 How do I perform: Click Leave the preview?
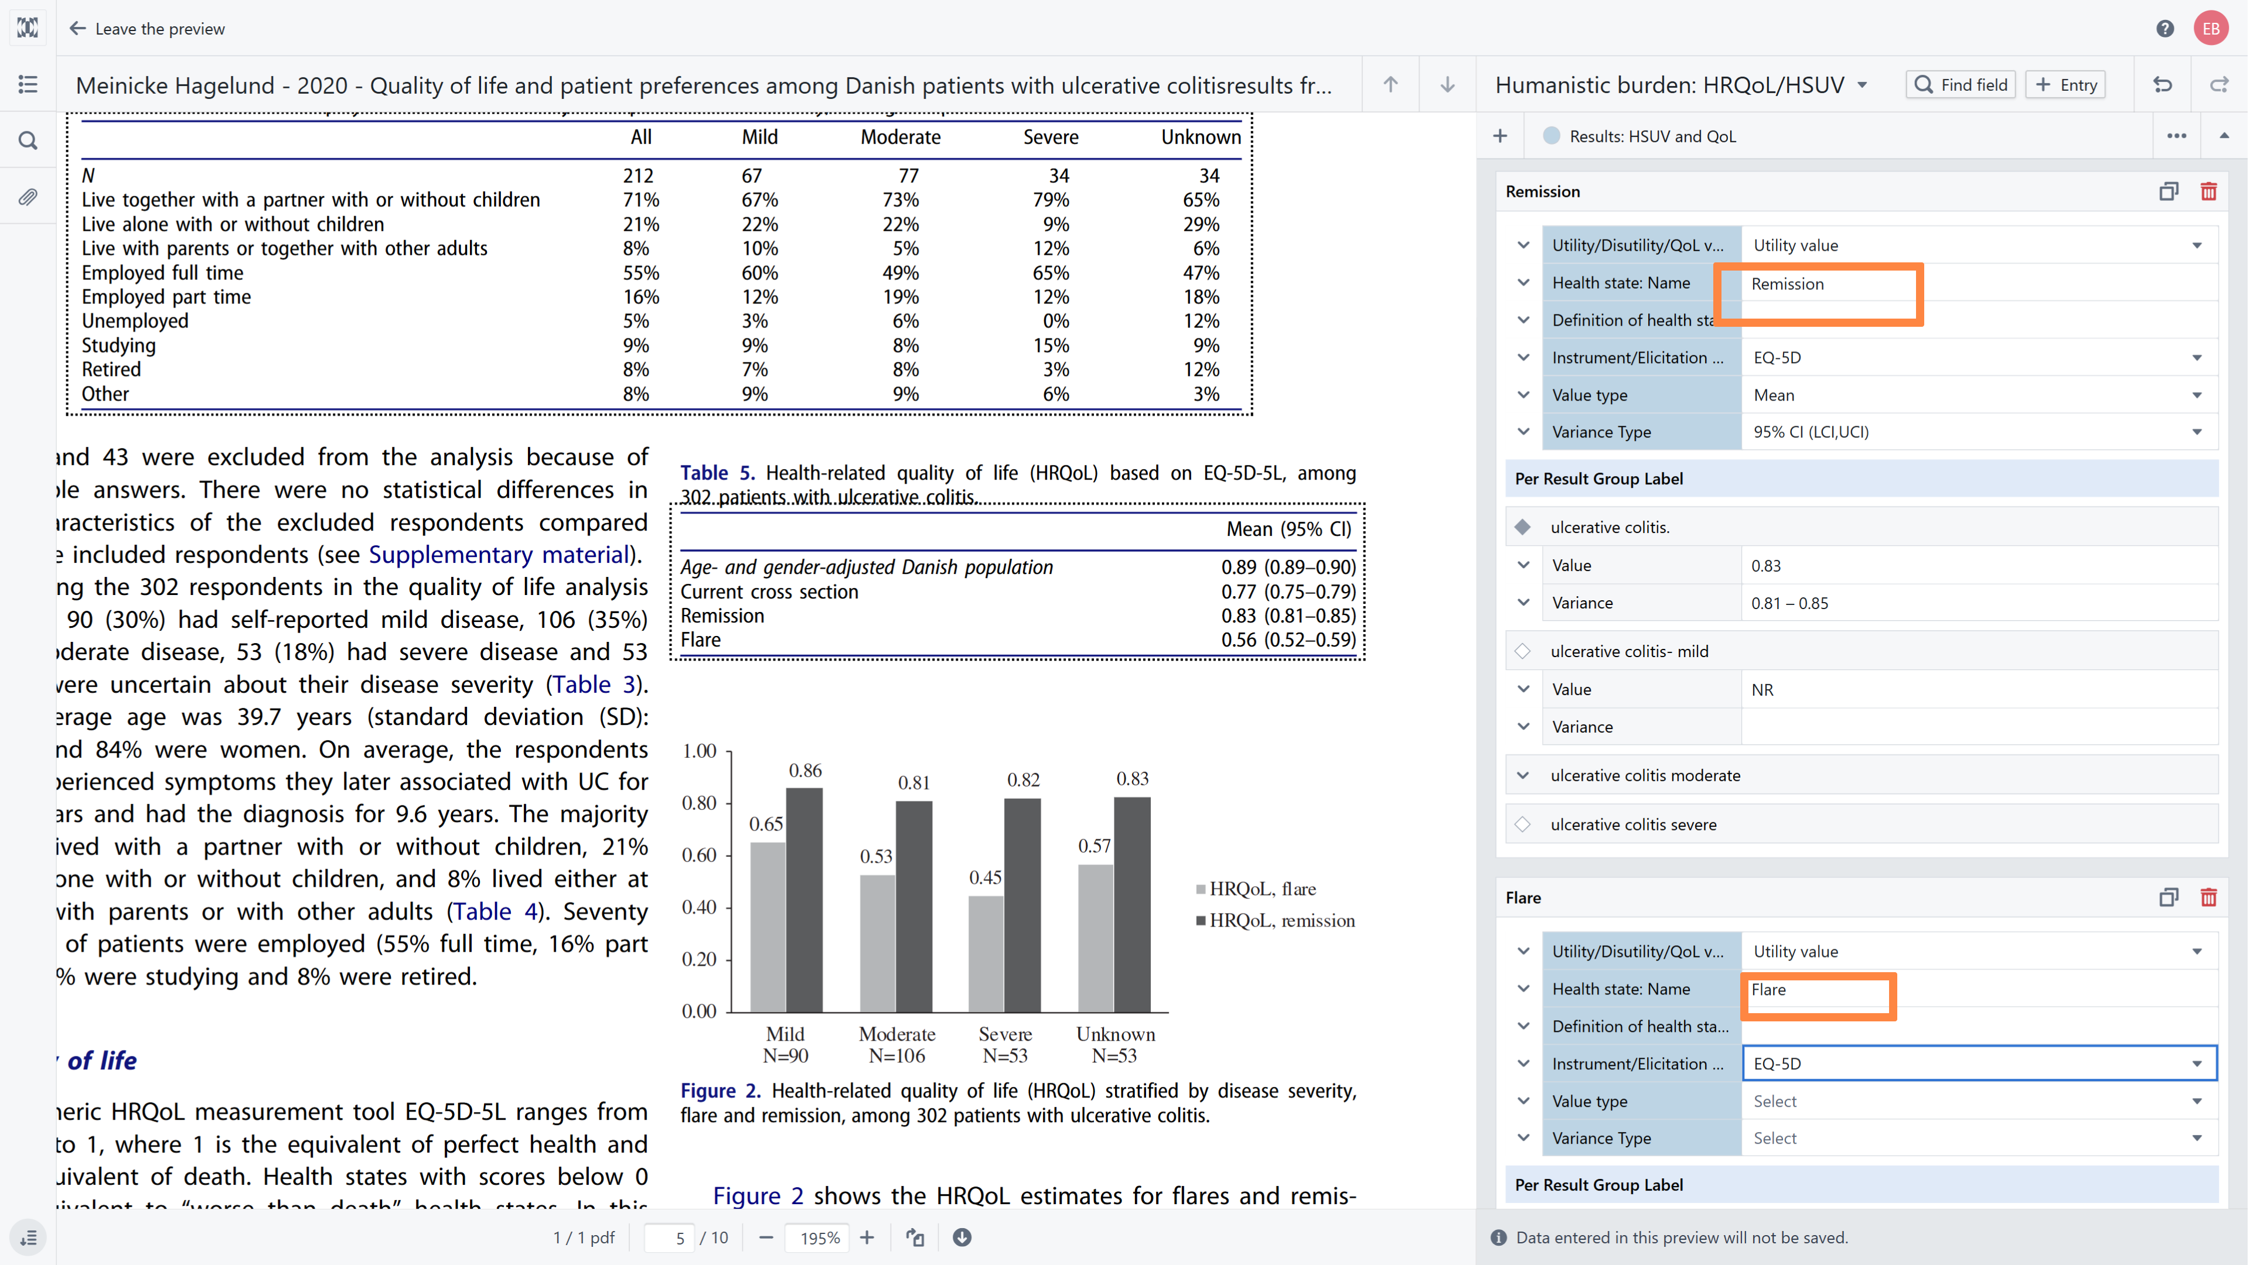point(146,29)
